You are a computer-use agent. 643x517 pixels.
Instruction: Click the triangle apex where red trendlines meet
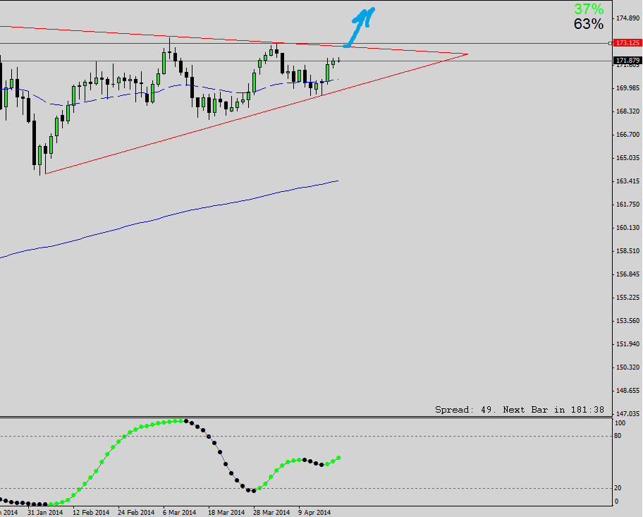coord(468,54)
